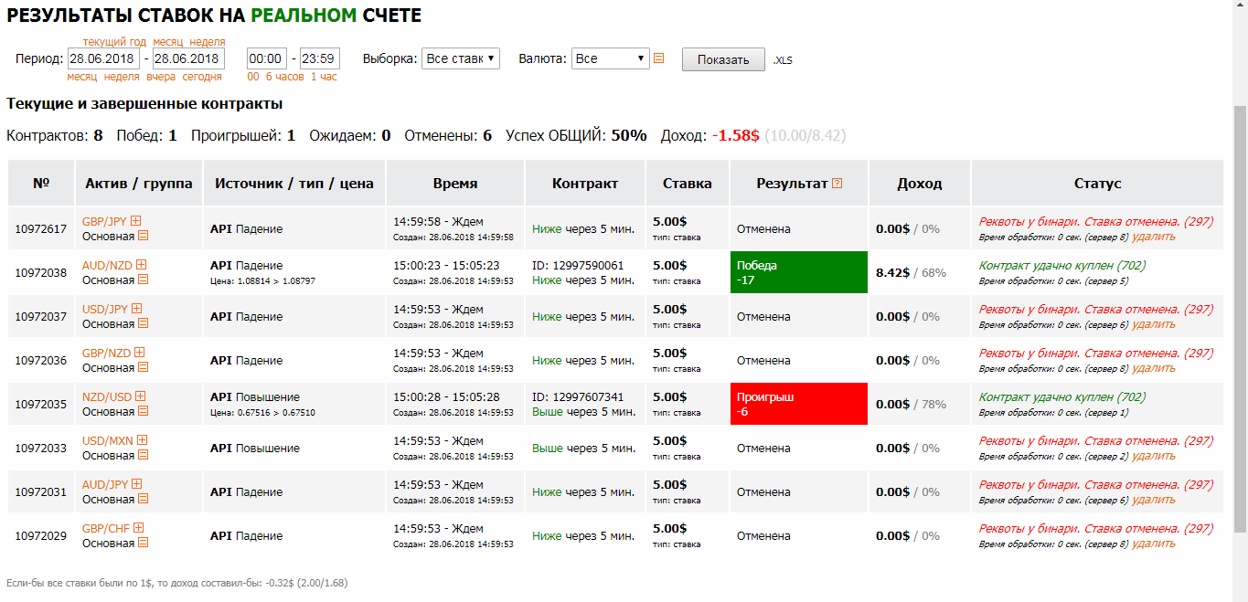Viewport: 1248px width, 602px height.
Task: Click the plus icon next to AUD/JPY
Action: pos(137,484)
